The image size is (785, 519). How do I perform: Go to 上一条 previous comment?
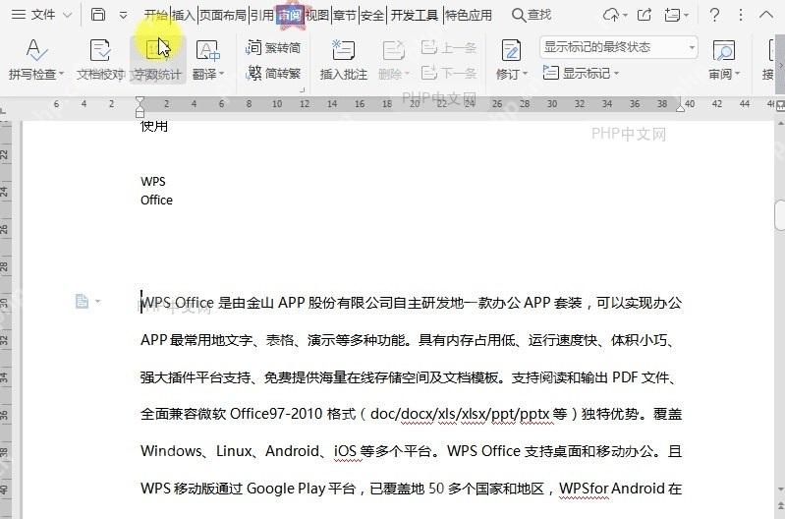pyautogui.click(x=448, y=47)
